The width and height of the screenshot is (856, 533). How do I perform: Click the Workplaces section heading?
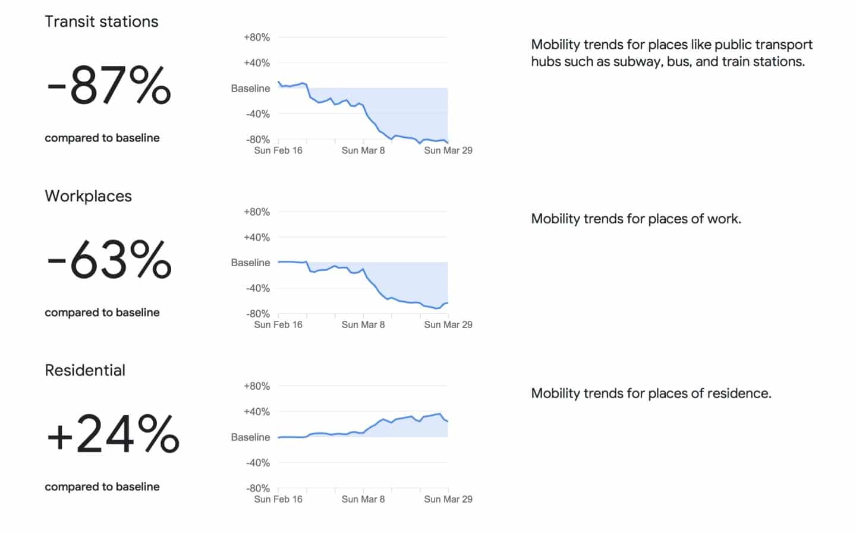[88, 196]
